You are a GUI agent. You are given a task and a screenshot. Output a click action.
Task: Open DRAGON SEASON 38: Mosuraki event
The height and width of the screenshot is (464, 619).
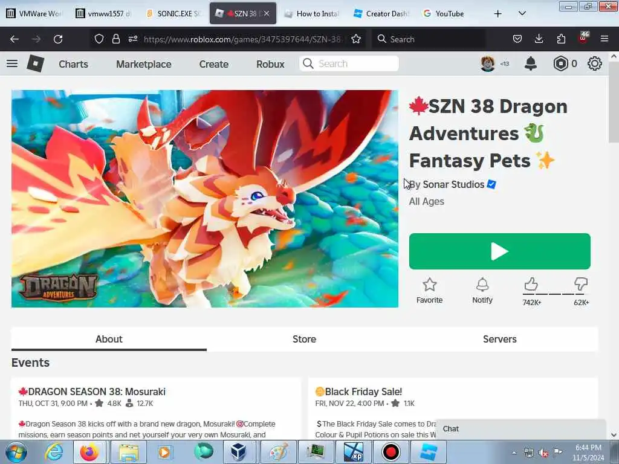(97, 391)
